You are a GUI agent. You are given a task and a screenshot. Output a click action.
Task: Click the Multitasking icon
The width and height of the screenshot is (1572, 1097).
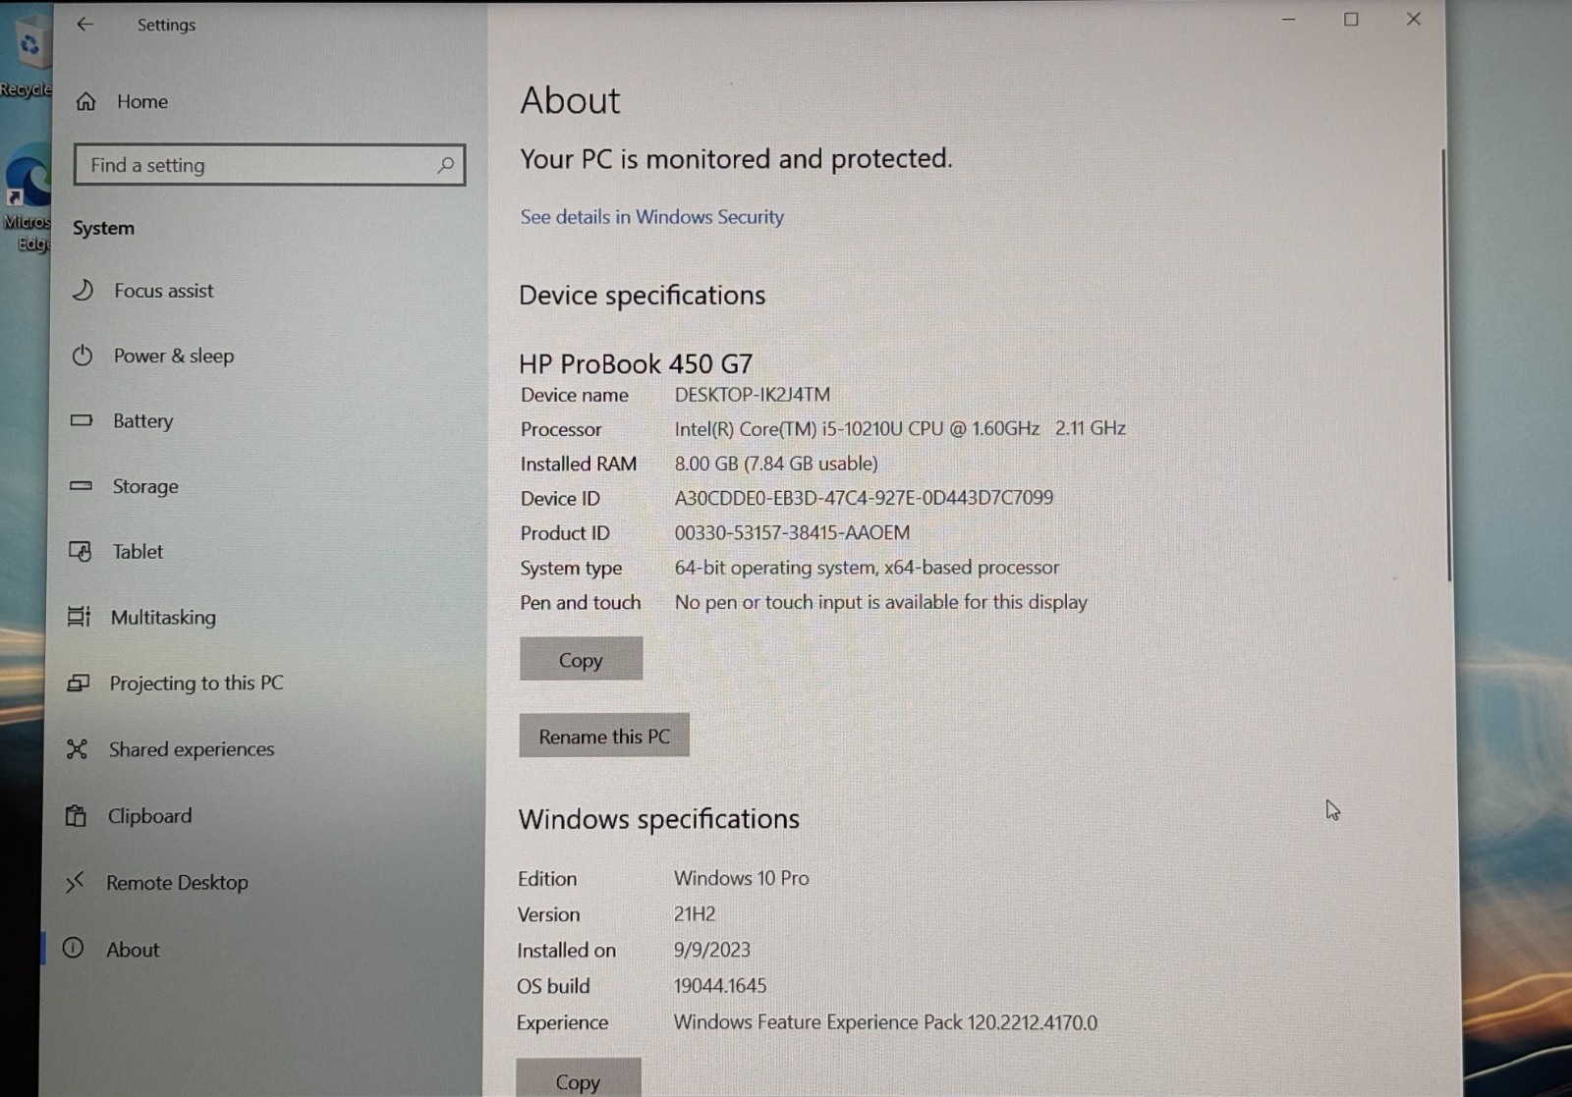tap(79, 617)
